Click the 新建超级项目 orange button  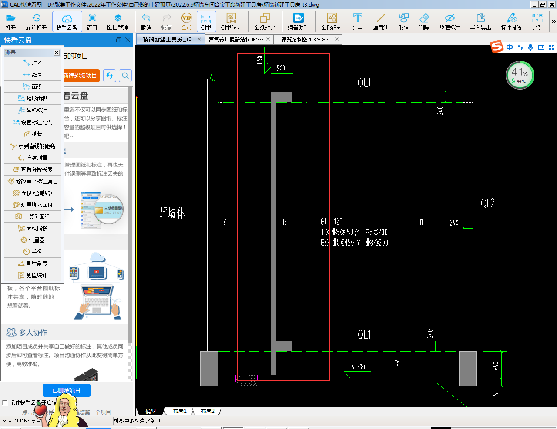click(81, 76)
